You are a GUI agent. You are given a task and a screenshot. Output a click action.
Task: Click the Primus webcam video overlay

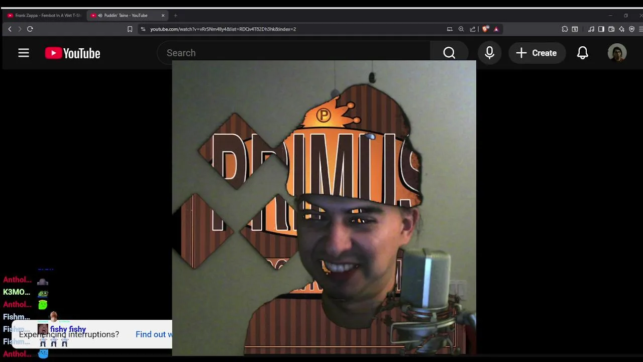click(324, 208)
